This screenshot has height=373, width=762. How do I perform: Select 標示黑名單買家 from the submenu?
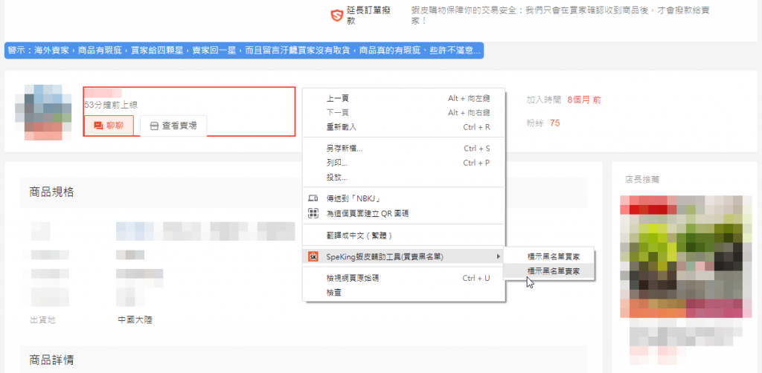(x=552, y=256)
